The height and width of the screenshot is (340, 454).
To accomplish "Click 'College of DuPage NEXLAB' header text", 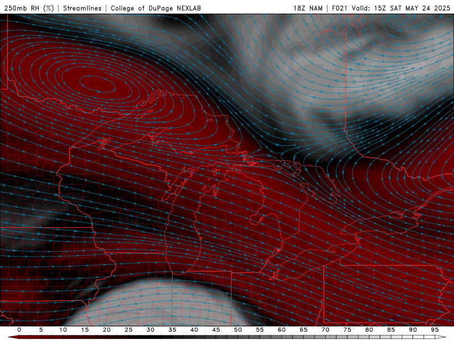I will tap(155, 8).
